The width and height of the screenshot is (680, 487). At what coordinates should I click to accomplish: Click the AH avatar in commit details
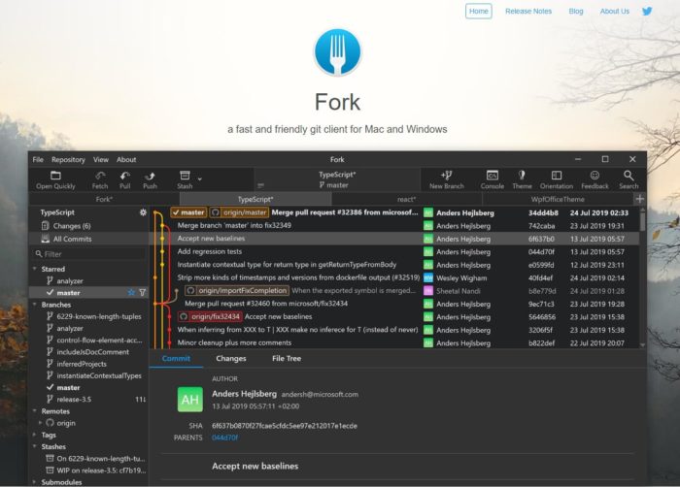[190, 399]
